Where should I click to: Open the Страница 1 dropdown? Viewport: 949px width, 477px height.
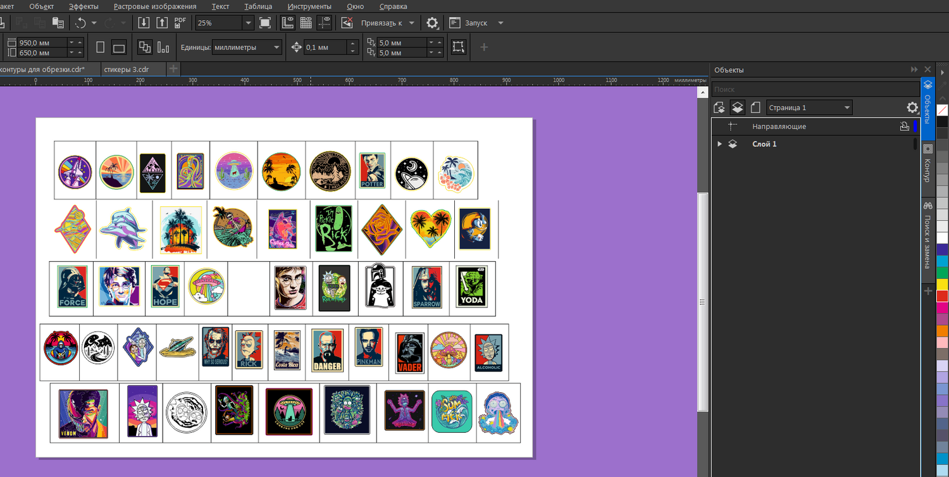(x=809, y=108)
